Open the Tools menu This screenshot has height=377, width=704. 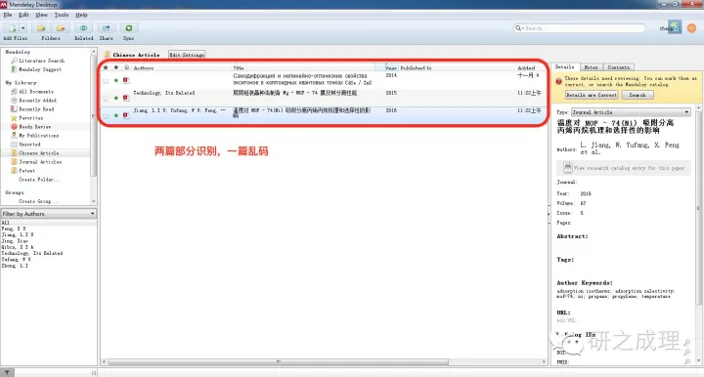click(x=62, y=15)
